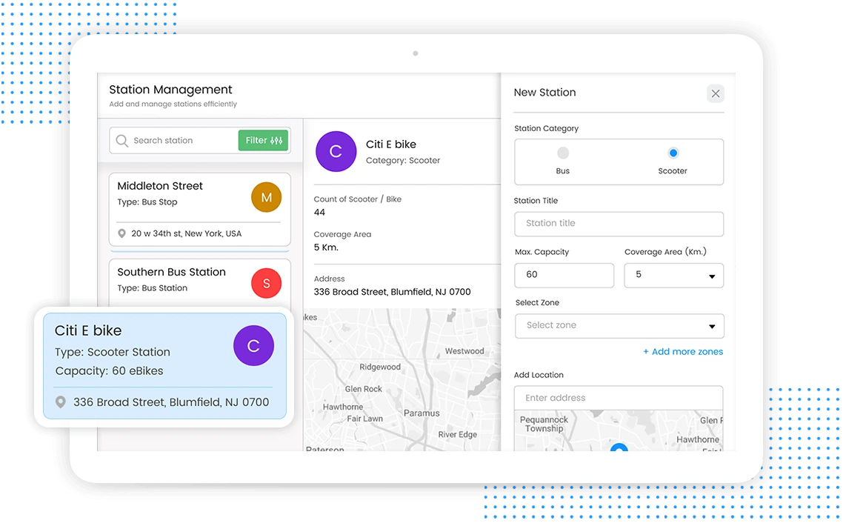846x526 pixels.
Task: Click the blue map marker in the Add Location map
Action: coord(619,447)
